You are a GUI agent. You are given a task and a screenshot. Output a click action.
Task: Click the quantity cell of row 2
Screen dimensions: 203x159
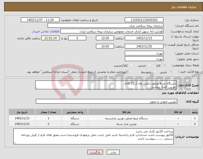pyautogui.click(x=48, y=124)
